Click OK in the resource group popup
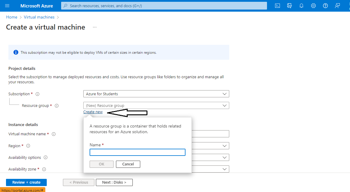Viewport: 350px width, 192px height. click(x=102, y=164)
